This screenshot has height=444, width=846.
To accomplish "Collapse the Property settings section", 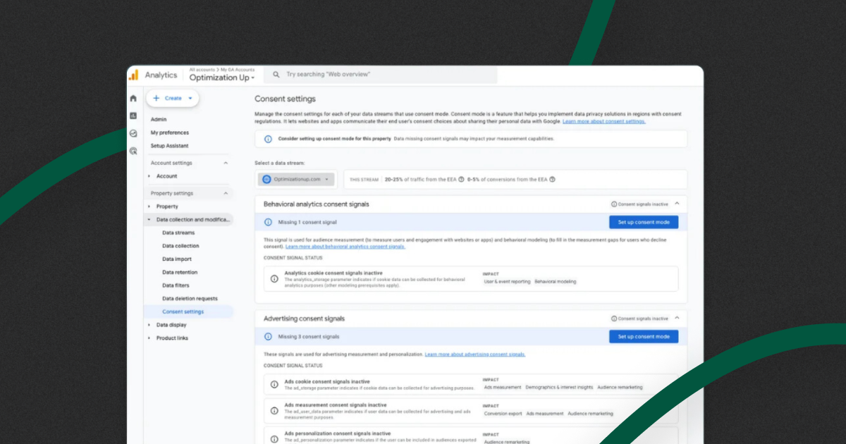I will [x=226, y=193].
